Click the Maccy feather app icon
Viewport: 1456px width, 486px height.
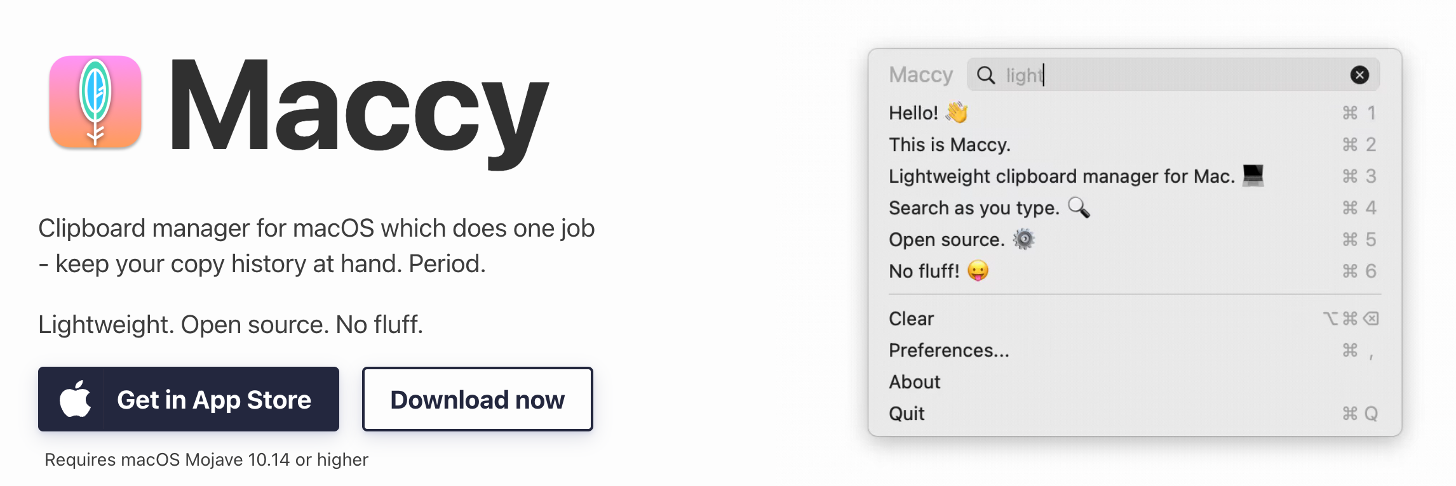[x=95, y=102]
